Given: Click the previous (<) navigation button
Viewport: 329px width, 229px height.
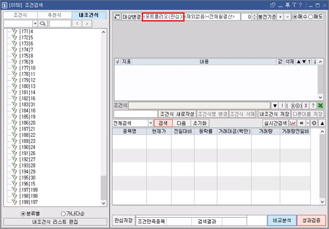Looking at the screenshot, I should [77, 23].
